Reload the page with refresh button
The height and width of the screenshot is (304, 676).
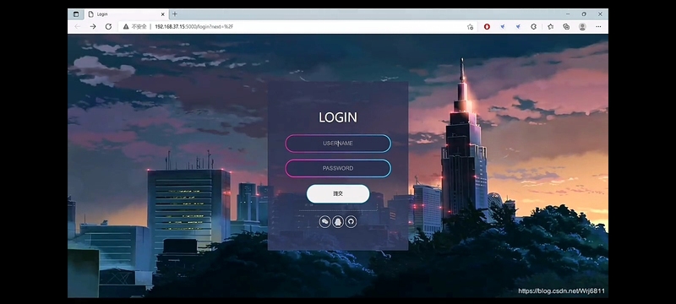click(x=109, y=27)
